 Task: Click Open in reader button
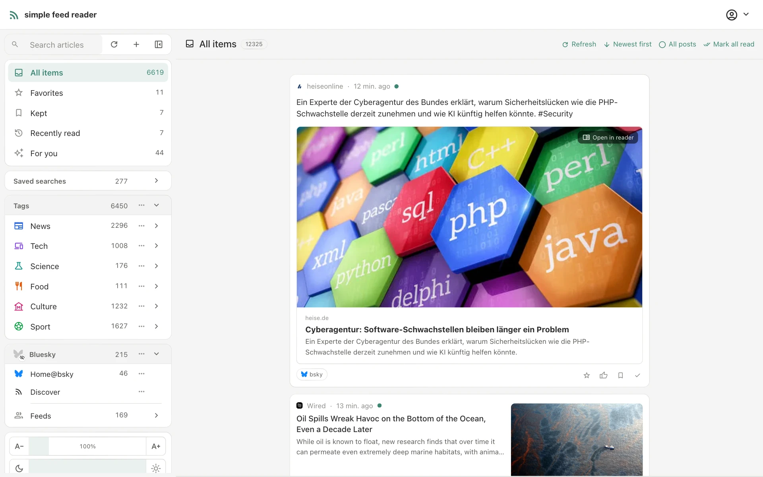[608, 138]
